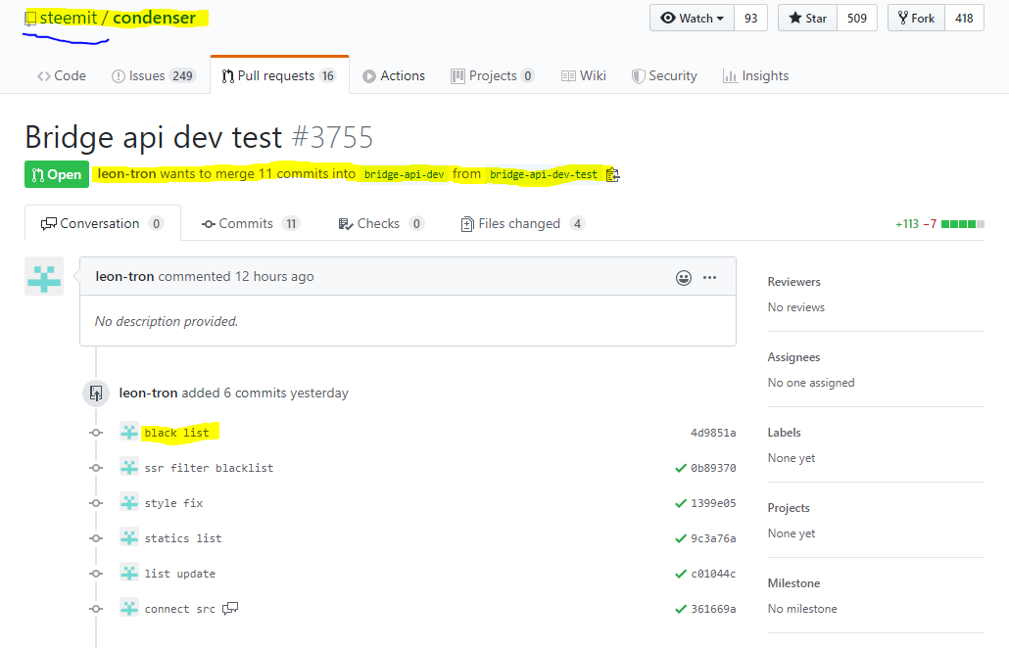Select the Pull requests tab
Image resolution: width=1009 pixels, height=648 pixels.
[279, 75]
